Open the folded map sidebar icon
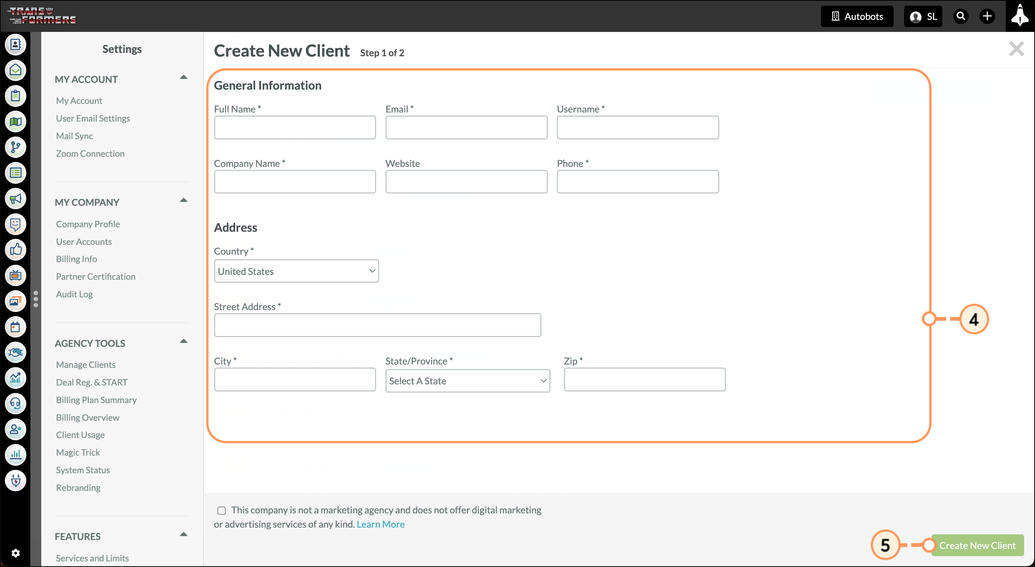The height and width of the screenshot is (567, 1035). tap(15, 121)
